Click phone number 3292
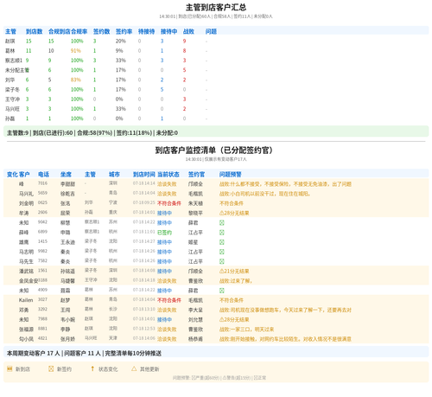 pos(42,309)
